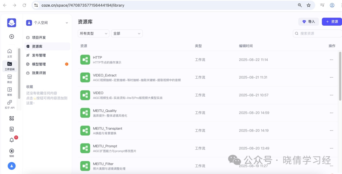Open more options for HTTP workflow row

pyautogui.click(x=332, y=60)
